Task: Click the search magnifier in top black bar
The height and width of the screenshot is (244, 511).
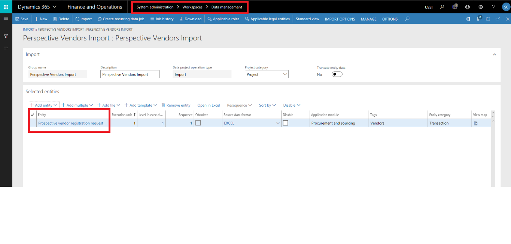Action: click(x=442, y=7)
